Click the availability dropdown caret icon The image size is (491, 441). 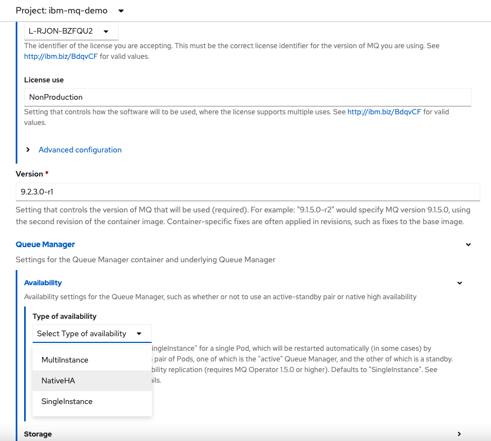click(138, 333)
